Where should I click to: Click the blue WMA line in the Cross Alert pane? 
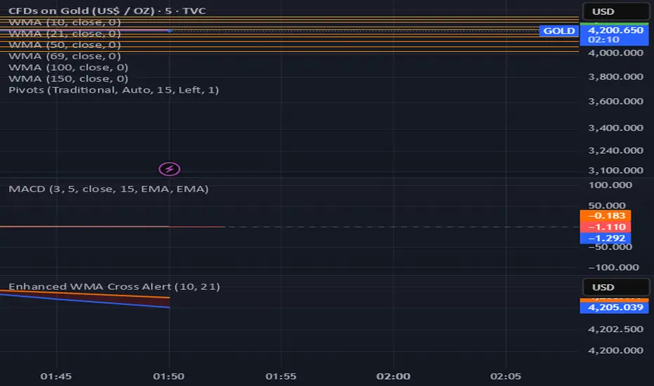pos(84,301)
